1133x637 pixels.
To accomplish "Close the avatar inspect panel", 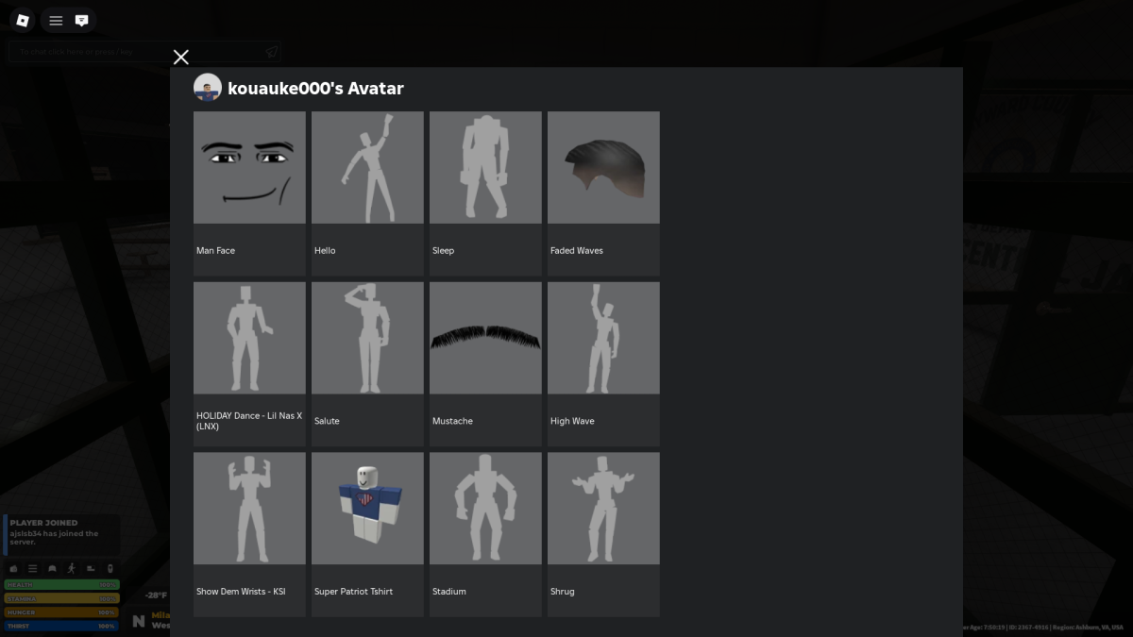I will (181, 58).
